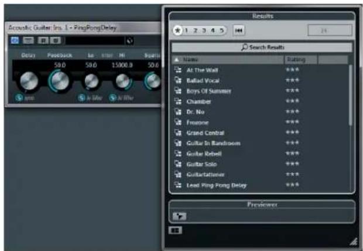The image size is (363, 251).
Task: Filter results by rating 5
Action: click(222, 30)
